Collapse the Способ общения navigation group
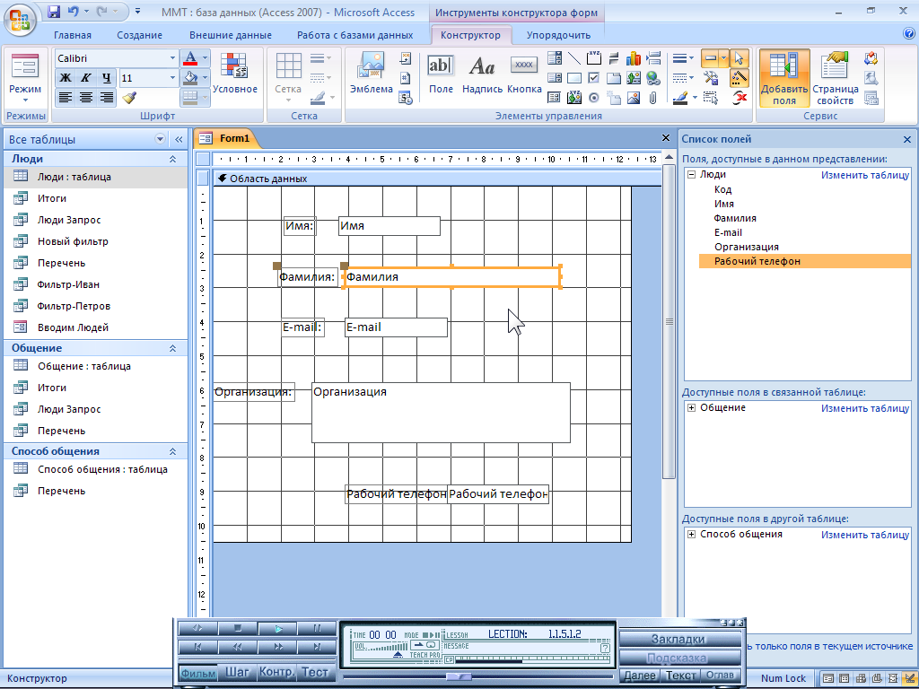This screenshot has width=919, height=689. tap(173, 451)
